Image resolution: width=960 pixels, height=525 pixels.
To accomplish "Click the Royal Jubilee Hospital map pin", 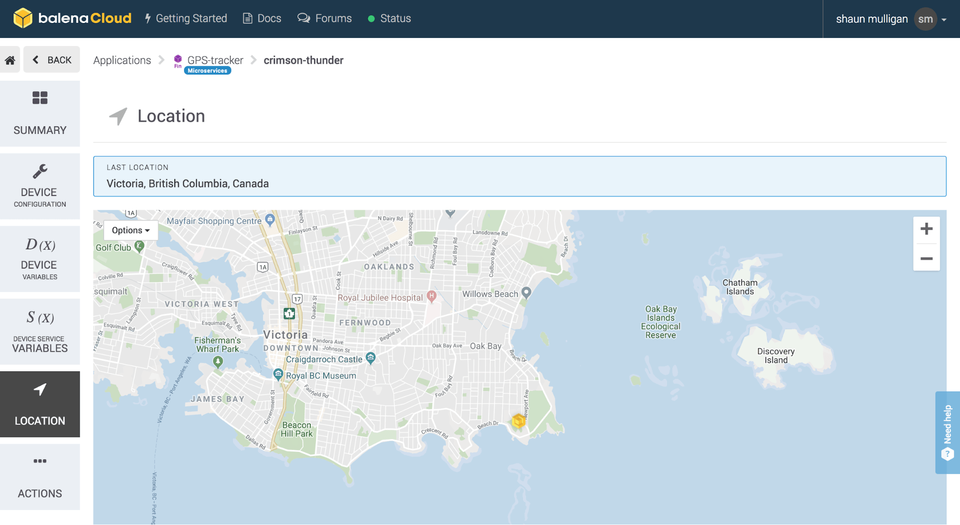I will point(432,296).
